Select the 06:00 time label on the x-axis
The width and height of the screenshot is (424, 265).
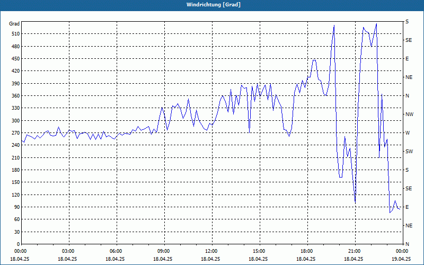click(117, 251)
